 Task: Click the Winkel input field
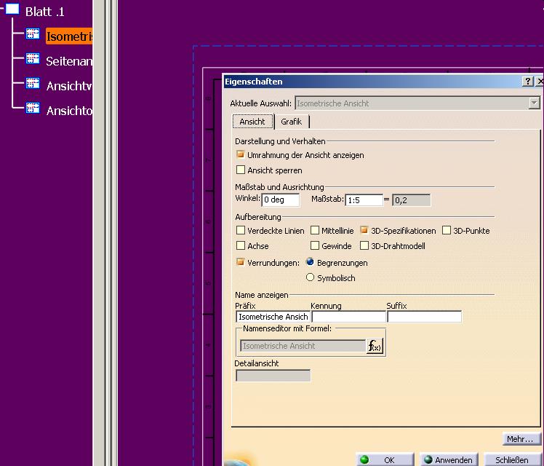coord(280,200)
